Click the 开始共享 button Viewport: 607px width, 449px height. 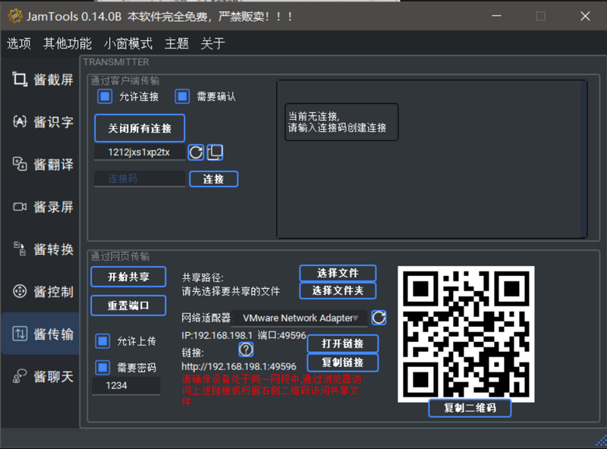(128, 277)
